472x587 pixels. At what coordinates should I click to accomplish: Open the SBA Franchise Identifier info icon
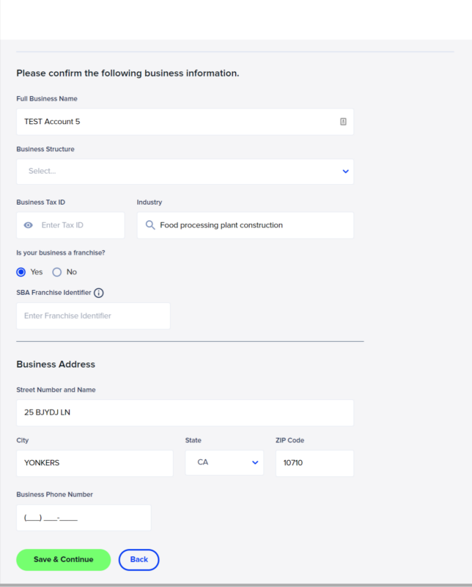pos(99,293)
